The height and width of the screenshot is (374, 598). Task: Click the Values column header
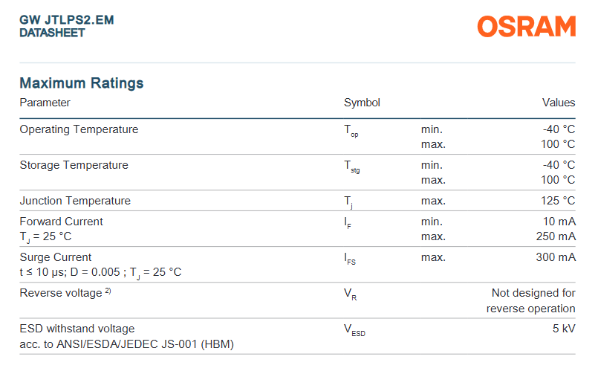click(558, 103)
